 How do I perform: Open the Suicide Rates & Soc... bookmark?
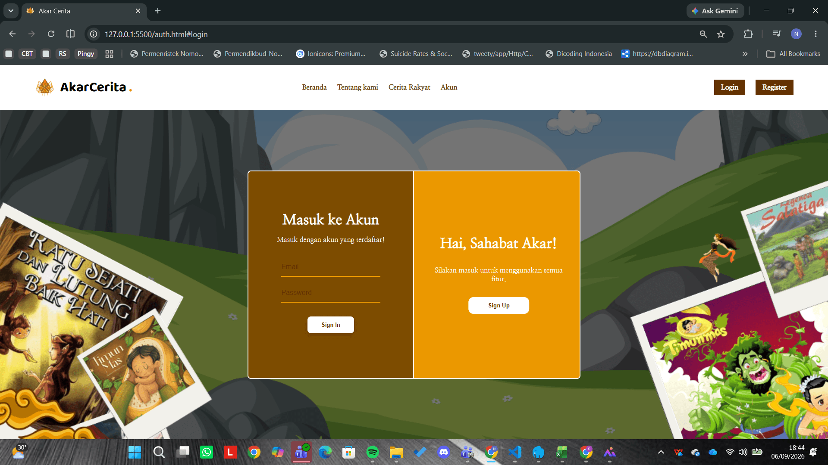click(416, 54)
